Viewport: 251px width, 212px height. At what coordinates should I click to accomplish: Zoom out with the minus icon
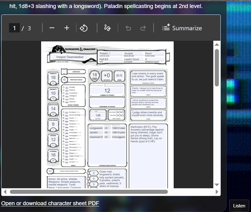tap(52, 28)
